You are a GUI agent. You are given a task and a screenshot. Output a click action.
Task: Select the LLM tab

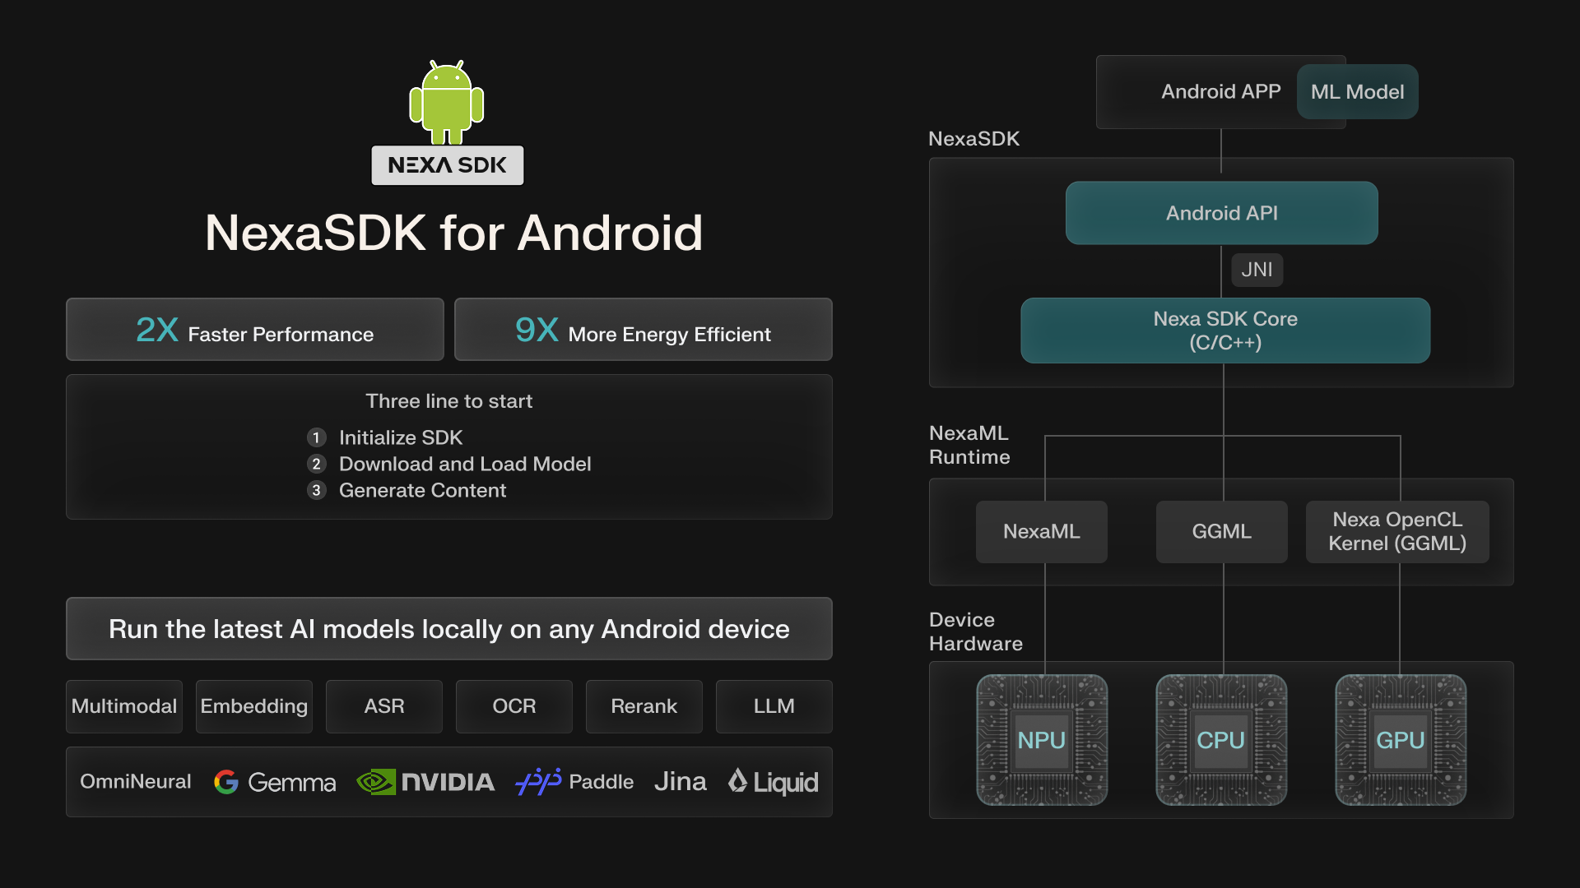pyautogui.click(x=774, y=705)
